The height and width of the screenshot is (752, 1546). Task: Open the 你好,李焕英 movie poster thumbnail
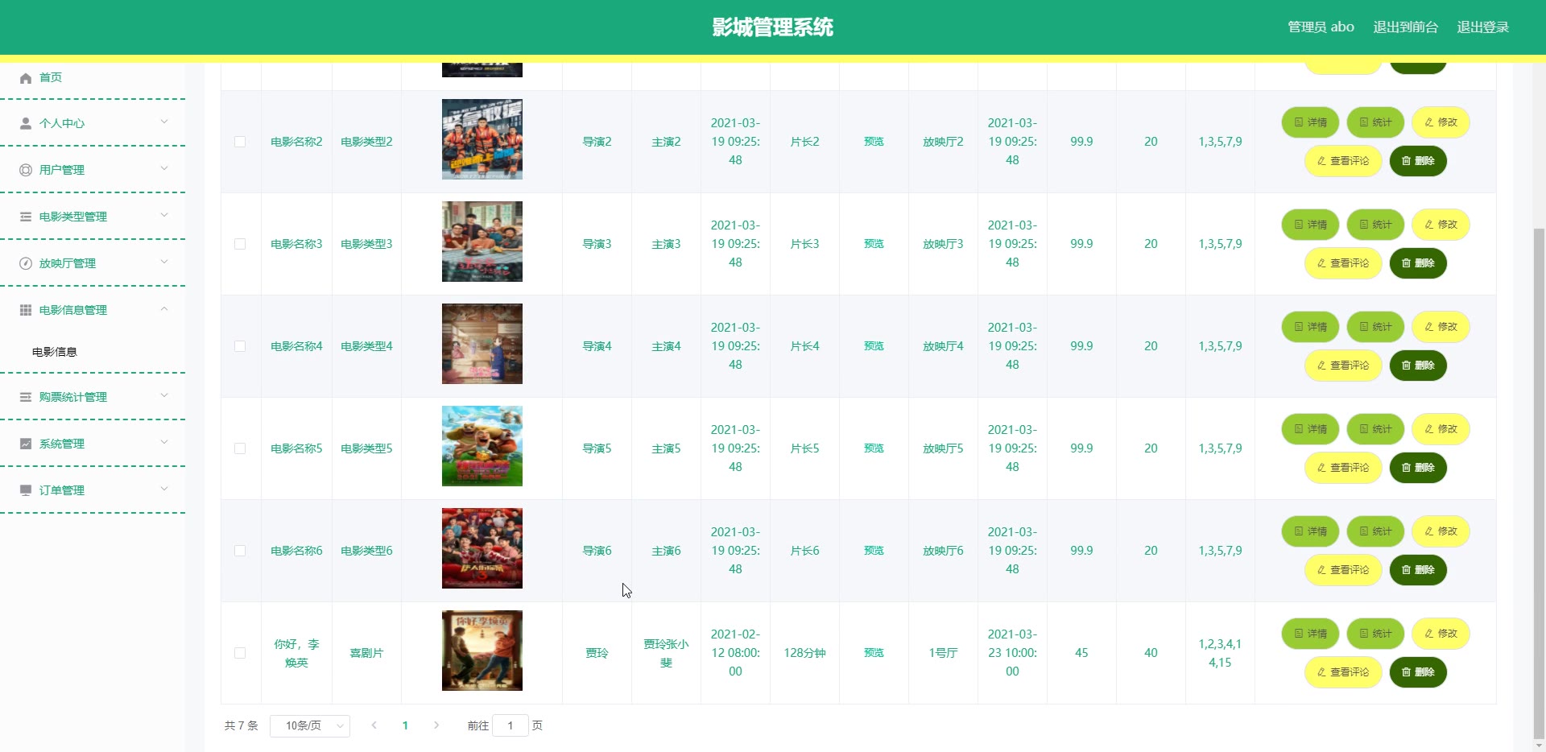click(x=482, y=651)
